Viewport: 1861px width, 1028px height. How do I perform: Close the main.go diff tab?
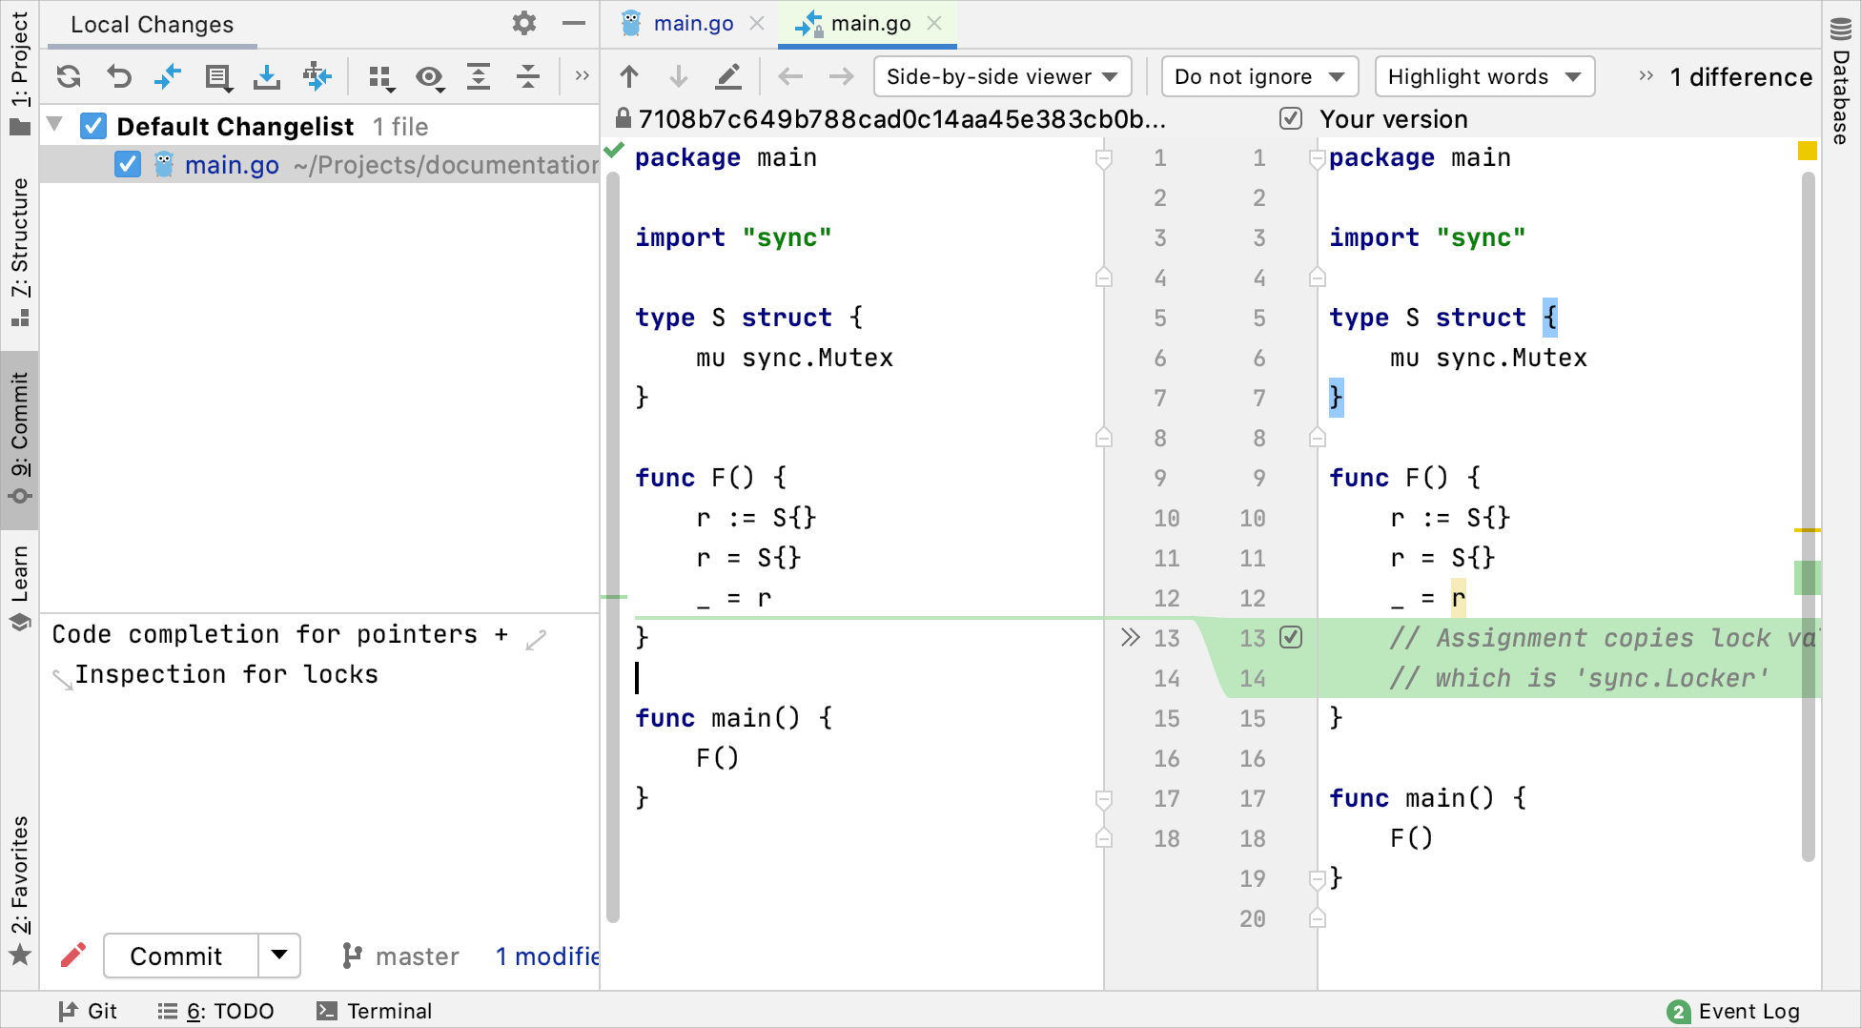coord(934,23)
